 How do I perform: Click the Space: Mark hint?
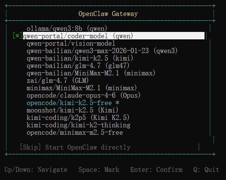tap(99, 170)
